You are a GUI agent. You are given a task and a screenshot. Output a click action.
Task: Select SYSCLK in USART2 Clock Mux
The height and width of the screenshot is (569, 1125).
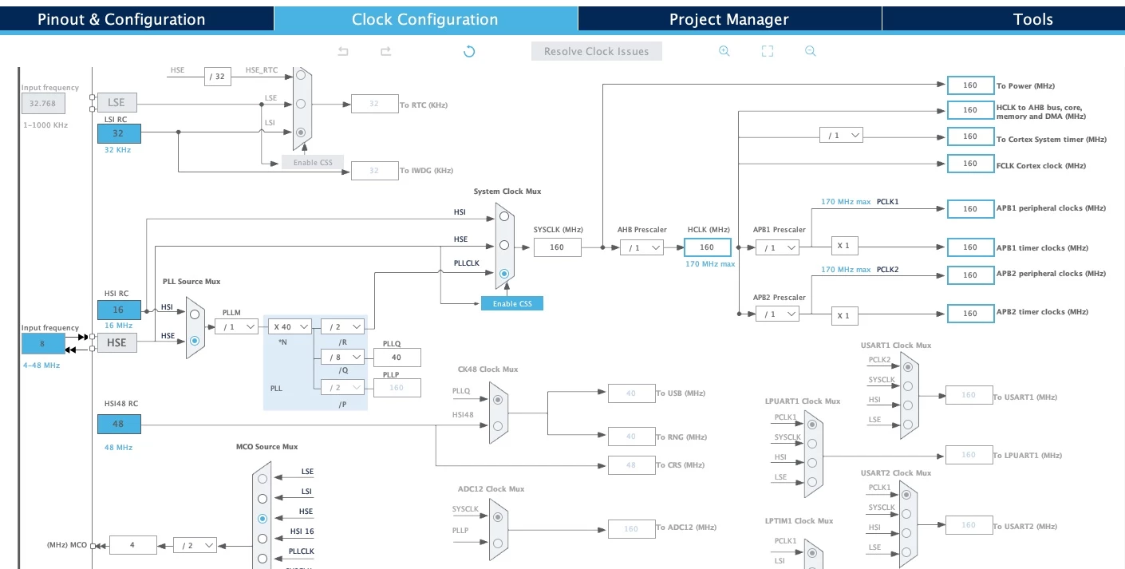(906, 514)
